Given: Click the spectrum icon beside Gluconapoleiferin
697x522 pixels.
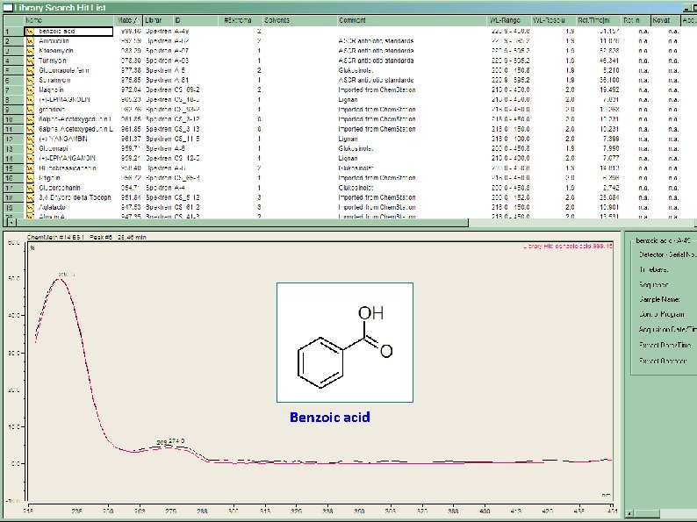Looking at the screenshot, I should (x=30, y=71).
